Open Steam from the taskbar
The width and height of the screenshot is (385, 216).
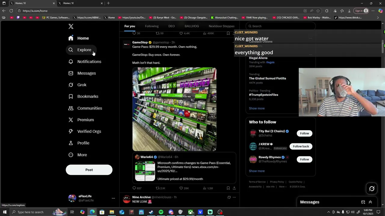point(151,212)
